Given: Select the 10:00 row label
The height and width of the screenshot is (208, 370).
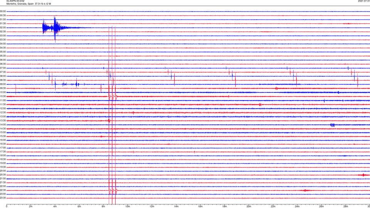Looking at the screenshot, I should 3,92.
